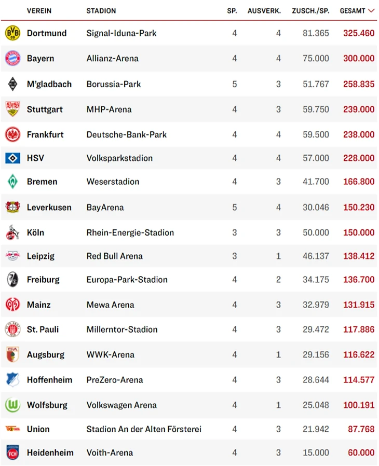Click the 1. FC Köln logo
379x466 pixels.
click(12, 232)
